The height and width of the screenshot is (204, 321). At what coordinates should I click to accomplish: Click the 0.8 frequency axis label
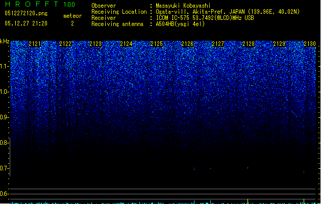pyautogui.click(x=4, y=143)
